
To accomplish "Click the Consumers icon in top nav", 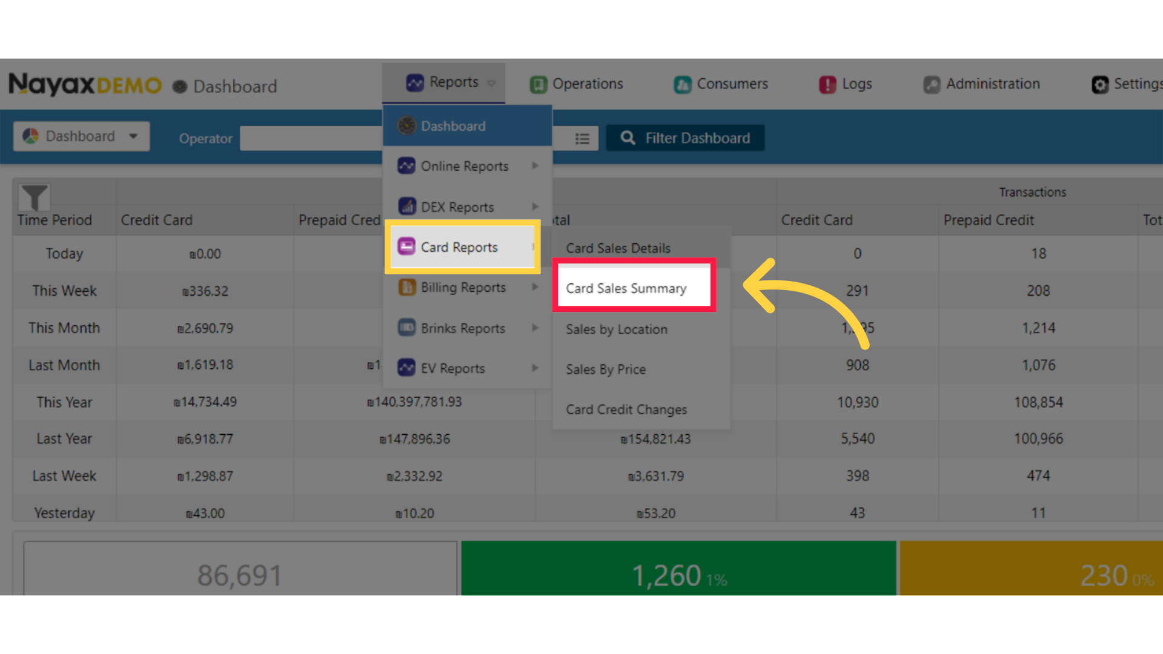I will point(683,84).
